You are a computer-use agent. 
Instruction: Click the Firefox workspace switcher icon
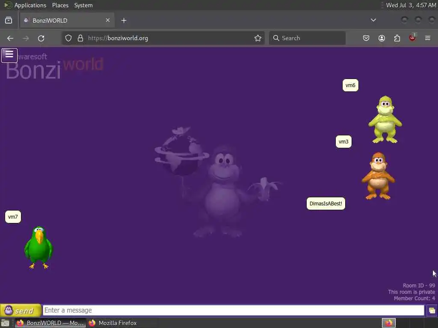[388, 323]
